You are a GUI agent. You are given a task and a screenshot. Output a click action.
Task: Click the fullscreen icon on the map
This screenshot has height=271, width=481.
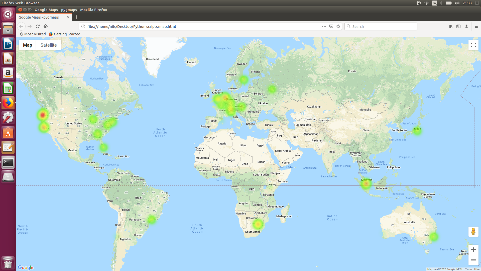[x=473, y=45]
